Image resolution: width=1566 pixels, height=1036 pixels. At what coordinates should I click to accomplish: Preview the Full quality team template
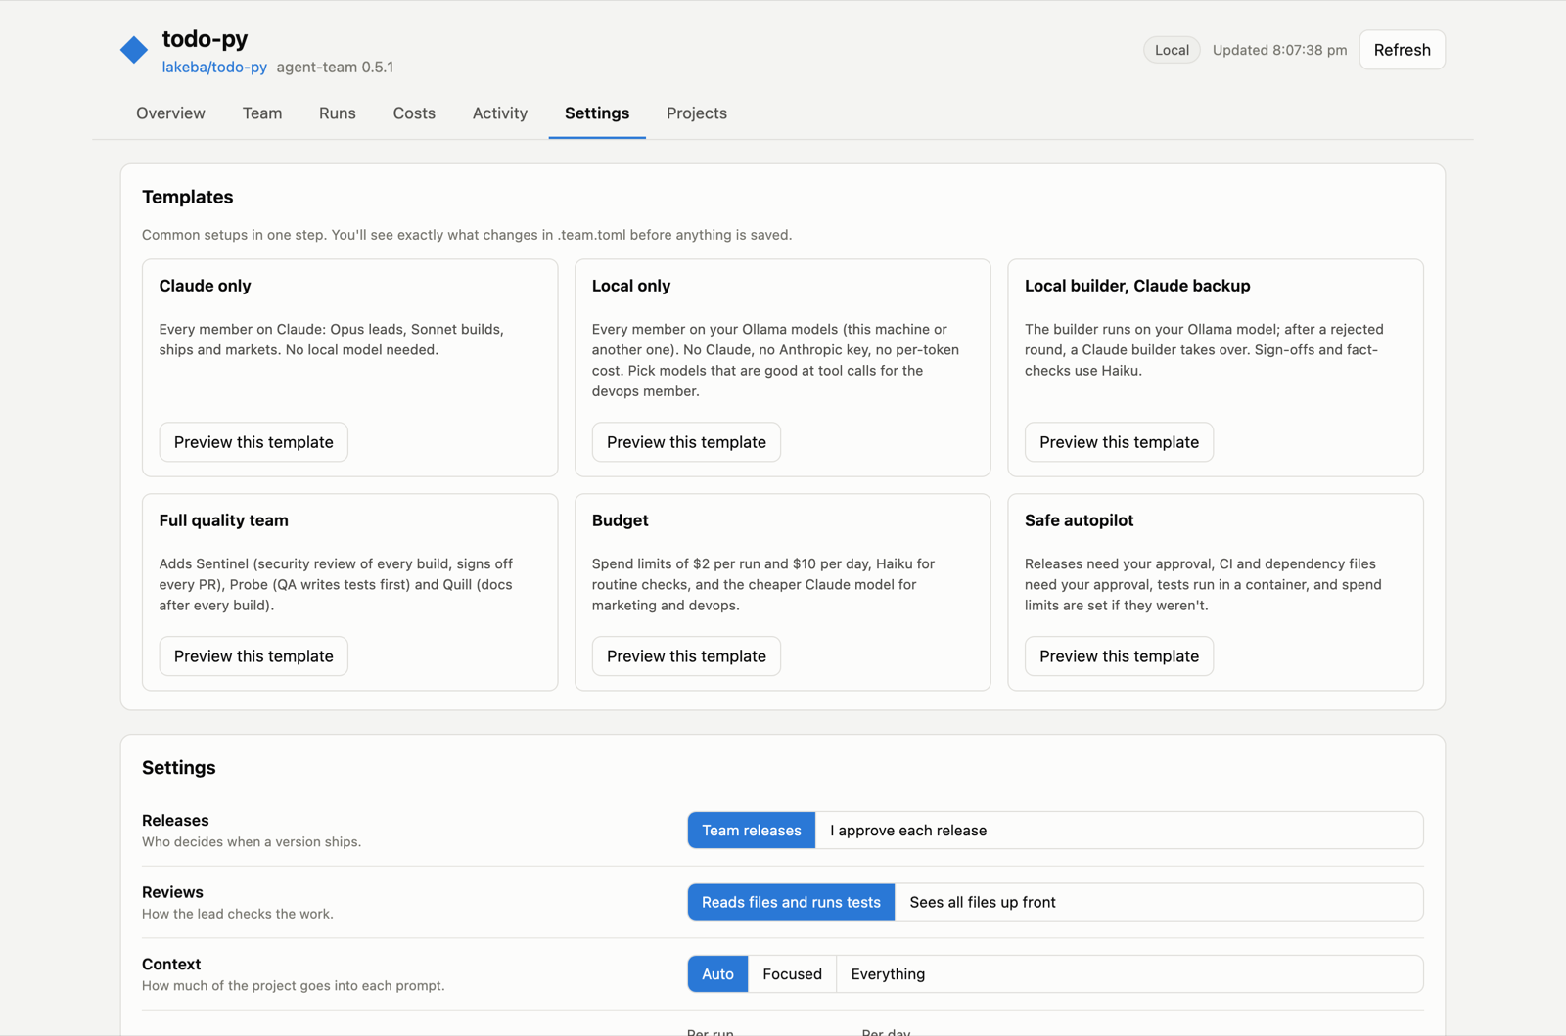coord(253,656)
